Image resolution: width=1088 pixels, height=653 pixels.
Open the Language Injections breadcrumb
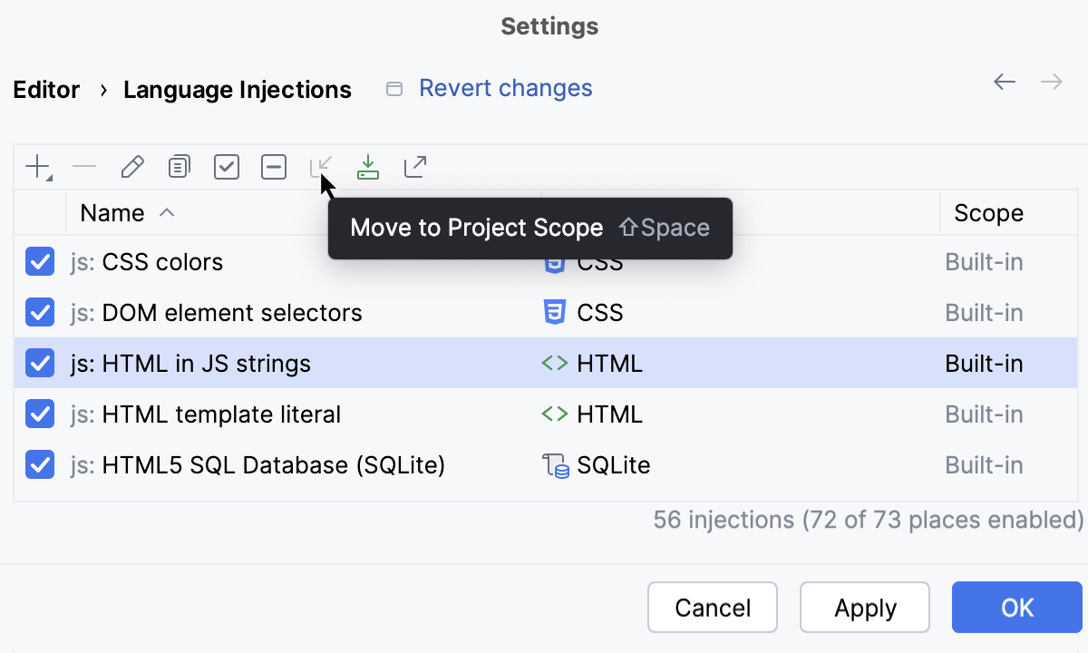click(x=238, y=89)
